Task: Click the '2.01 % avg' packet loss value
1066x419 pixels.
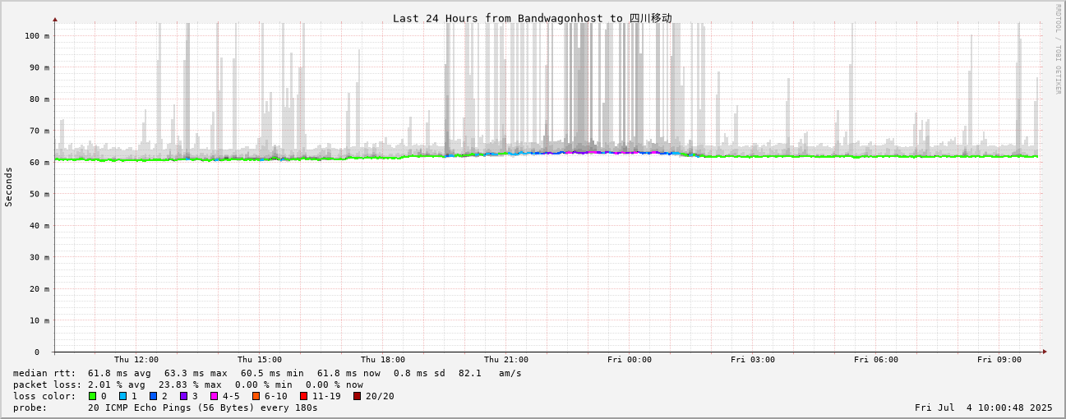Action: (x=117, y=384)
